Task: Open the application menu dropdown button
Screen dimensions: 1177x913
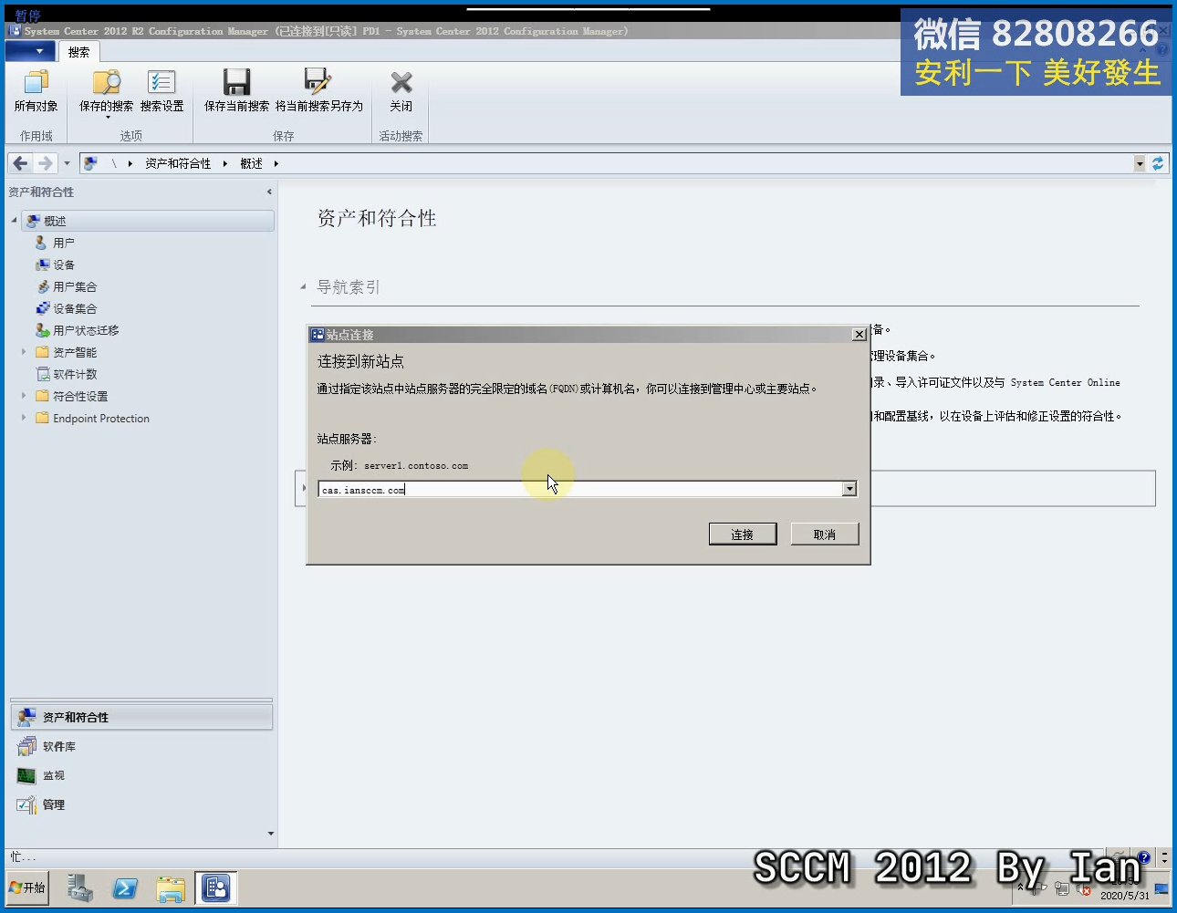Action: (x=30, y=51)
